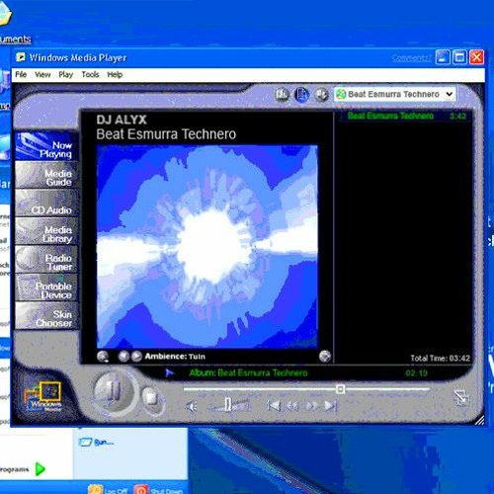Click the DJ ALYX artist name
Viewport: 494px width, 494px height.
122,120
